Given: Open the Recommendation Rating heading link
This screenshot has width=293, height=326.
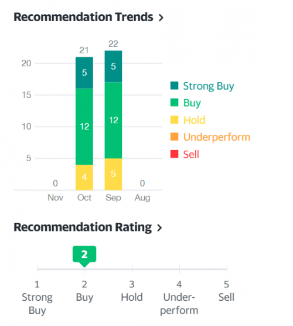Looking at the screenshot, I should (x=83, y=227).
